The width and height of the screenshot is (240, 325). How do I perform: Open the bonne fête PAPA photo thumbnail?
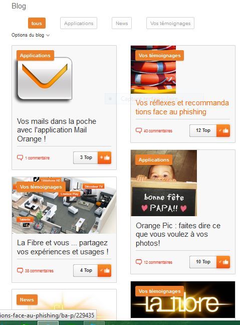[164, 183]
